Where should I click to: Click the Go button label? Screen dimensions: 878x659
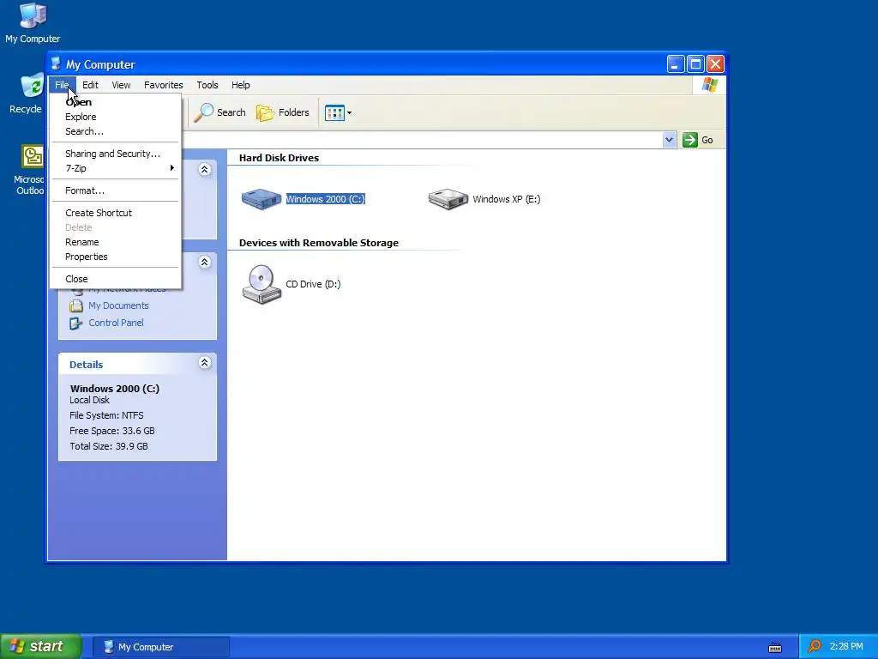pyautogui.click(x=707, y=140)
